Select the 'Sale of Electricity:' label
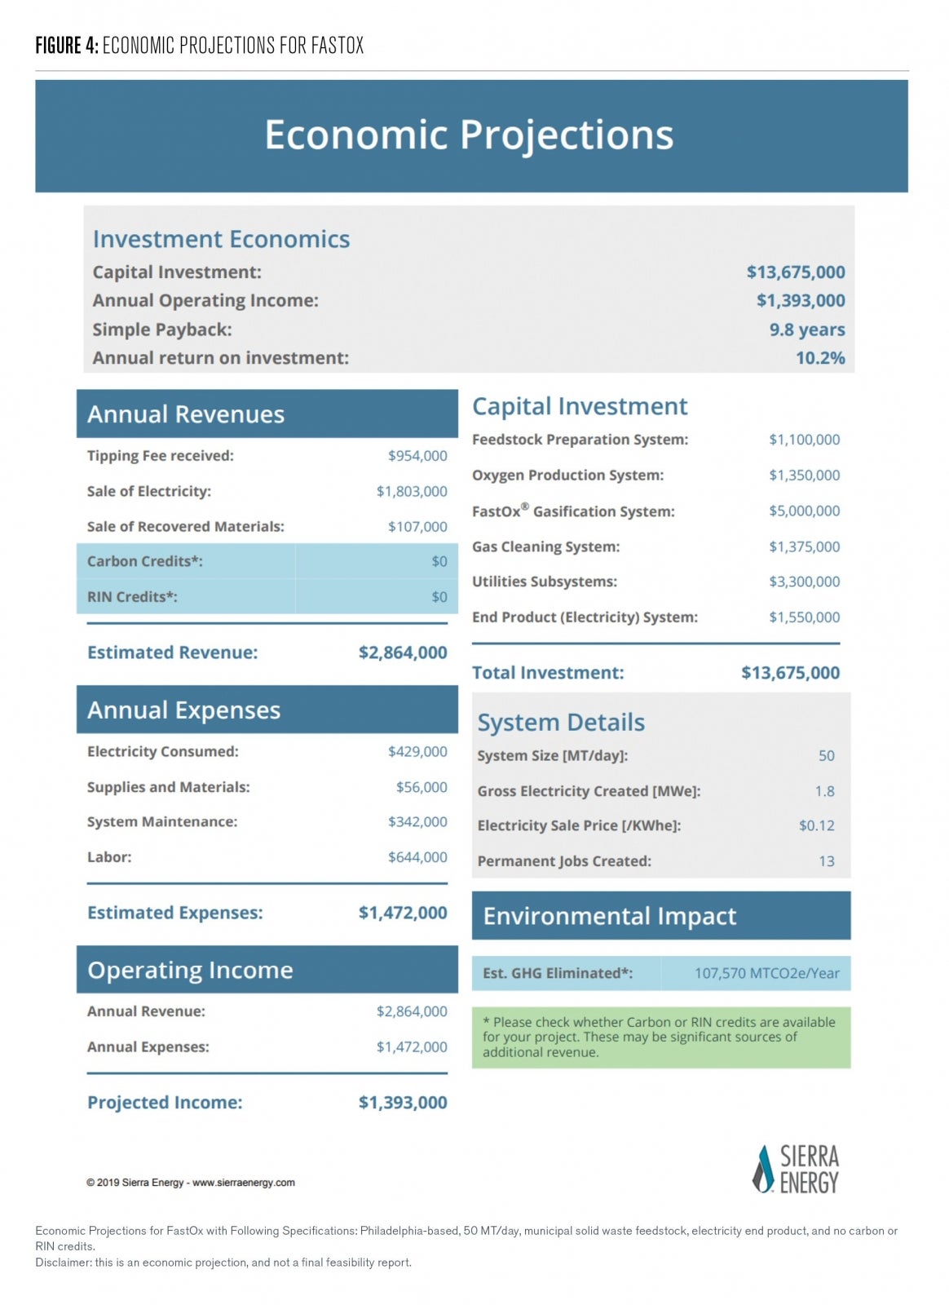The image size is (949, 1305). click(x=149, y=491)
